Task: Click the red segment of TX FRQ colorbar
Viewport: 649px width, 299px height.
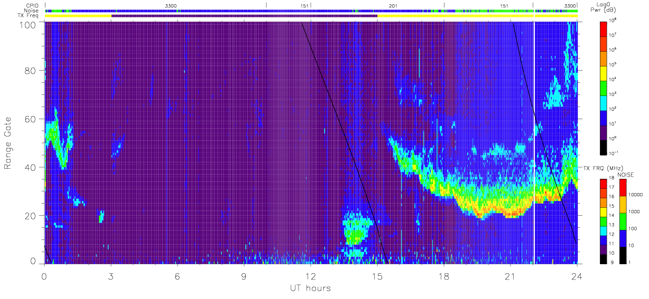Action: click(604, 184)
